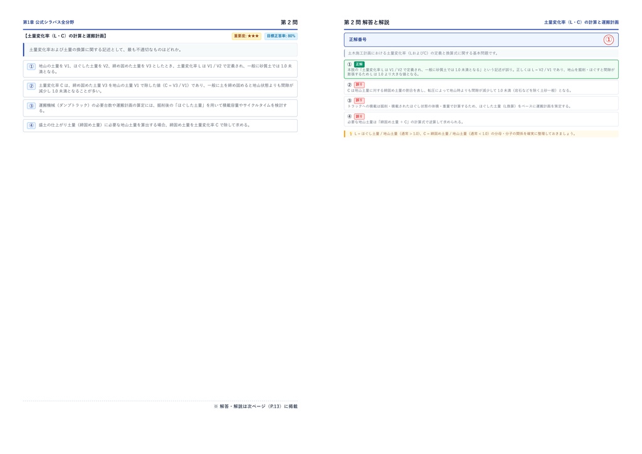Click the 誤り badge of explanation ④
The image size is (642, 454).
coord(359,116)
